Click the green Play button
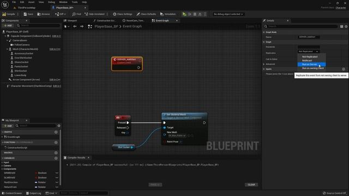349x196 pixels. 184,14
